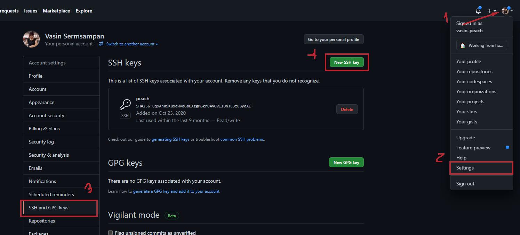The image size is (520, 235).
Task: Click the switch account arrows icon
Action: coord(101,44)
